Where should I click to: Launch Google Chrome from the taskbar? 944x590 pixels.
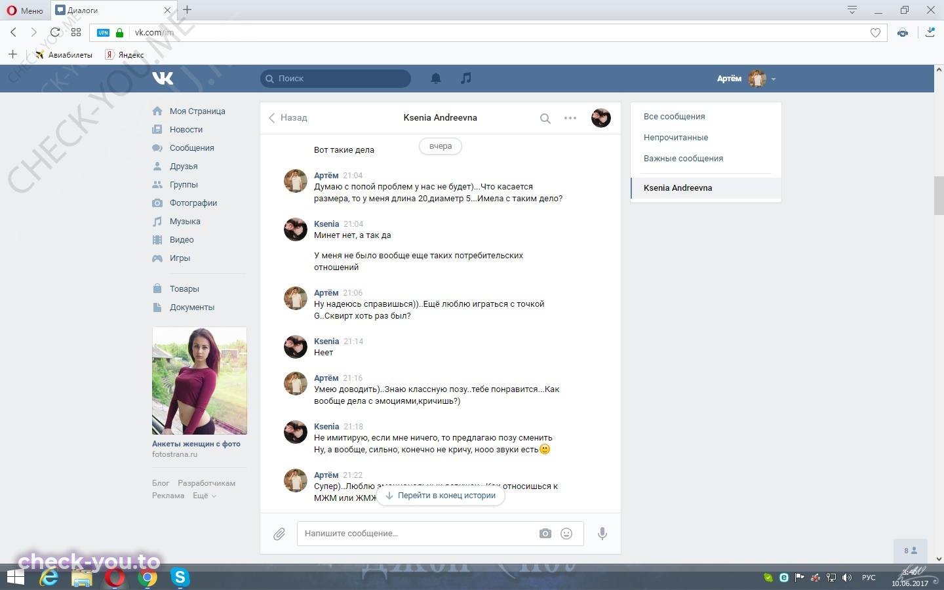pos(147,578)
